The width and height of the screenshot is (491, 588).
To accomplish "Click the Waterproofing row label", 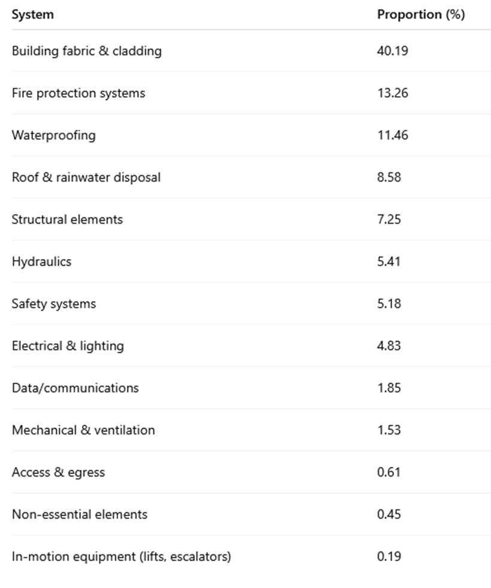I will [53, 135].
